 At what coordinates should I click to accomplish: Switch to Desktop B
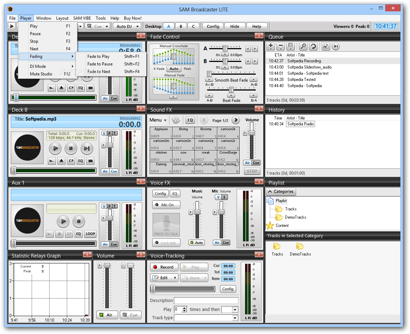point(181,27)
